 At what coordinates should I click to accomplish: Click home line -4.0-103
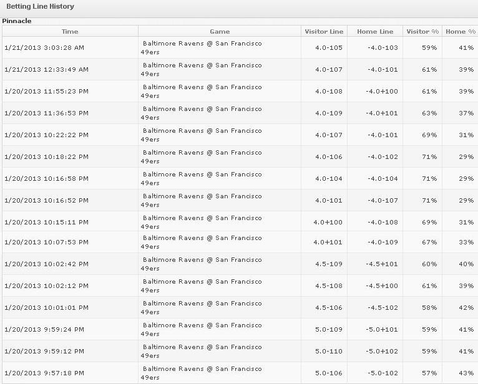coord(383,48)
